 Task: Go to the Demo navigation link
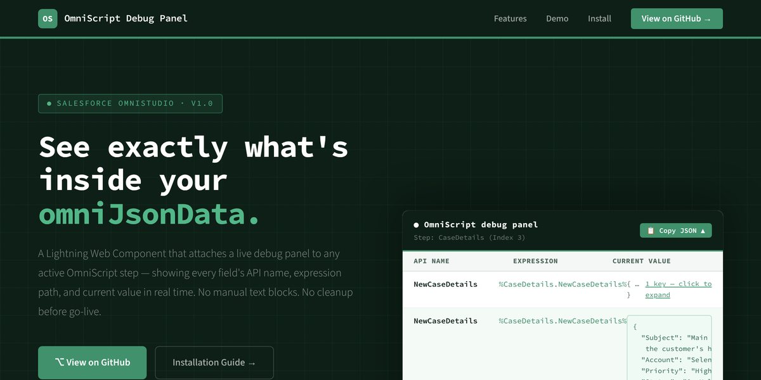point(557,18)
